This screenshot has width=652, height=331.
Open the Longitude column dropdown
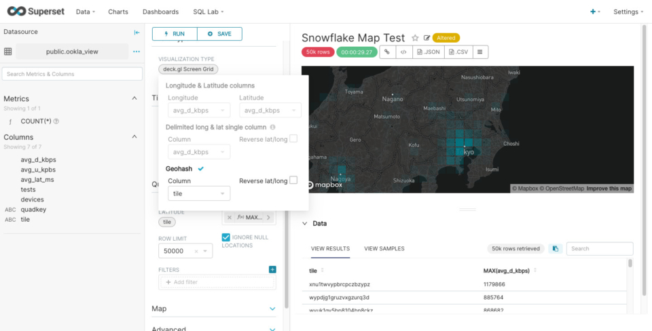(199, 111)
